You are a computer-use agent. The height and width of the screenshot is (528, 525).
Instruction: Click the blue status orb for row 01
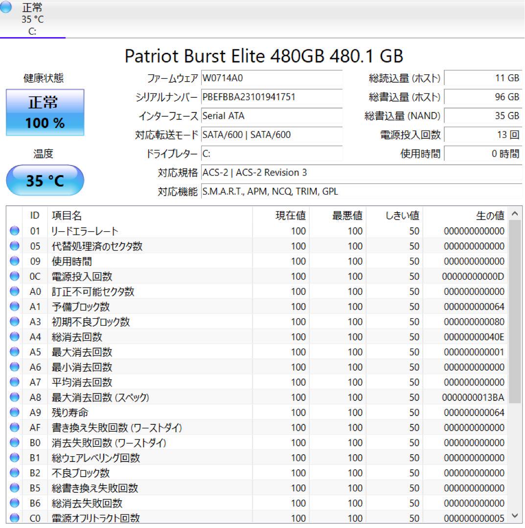click(x=15, y=231)
